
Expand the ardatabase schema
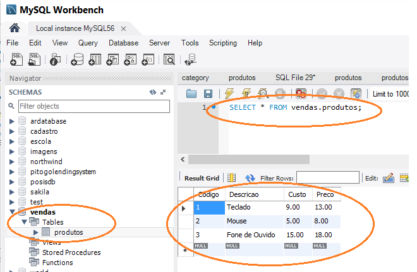pyautogui.click(x=12, y=121)
